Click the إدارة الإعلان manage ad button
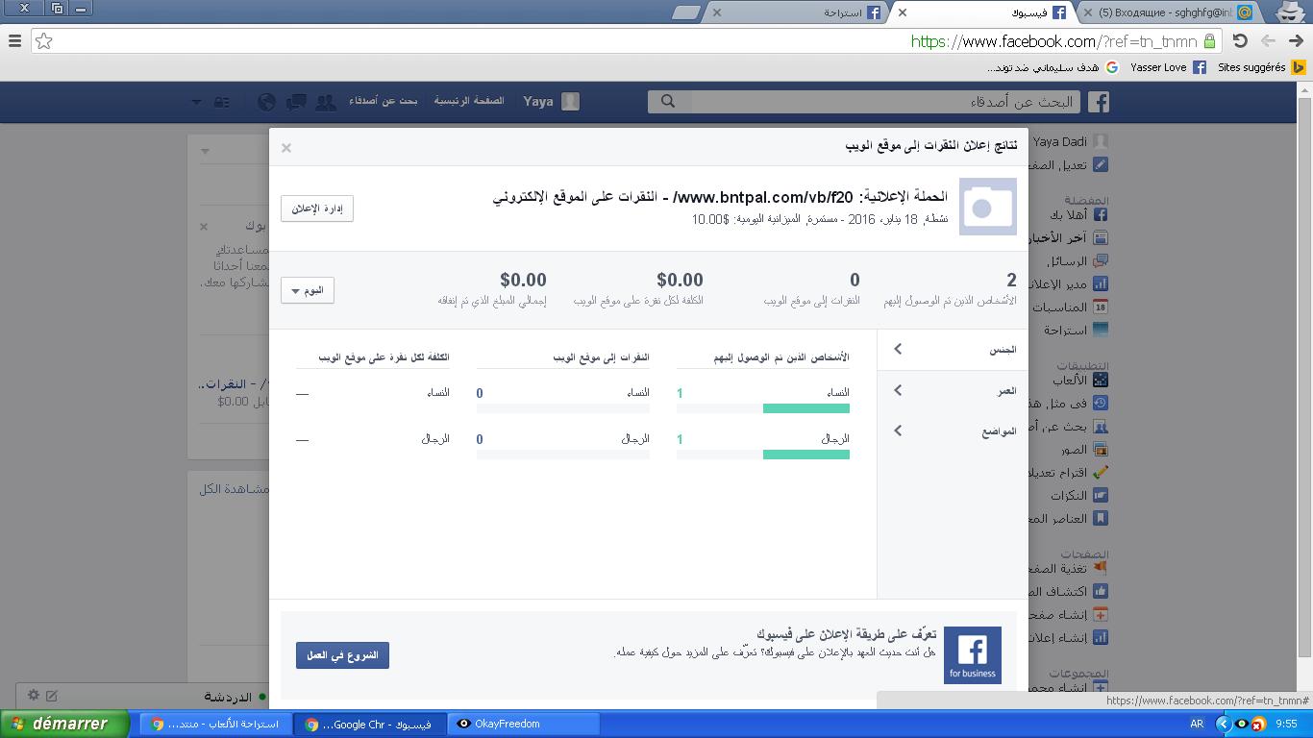This screenshot has height=738, width=1313. (x=317, y=209)
